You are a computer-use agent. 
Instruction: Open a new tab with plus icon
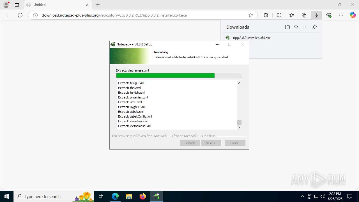coord(98,5)
